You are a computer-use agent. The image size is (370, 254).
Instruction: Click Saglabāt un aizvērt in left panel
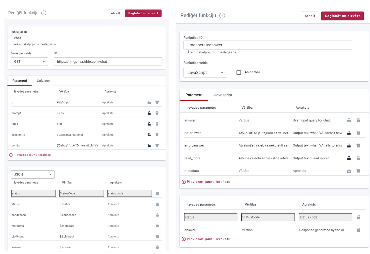[143, 13]
